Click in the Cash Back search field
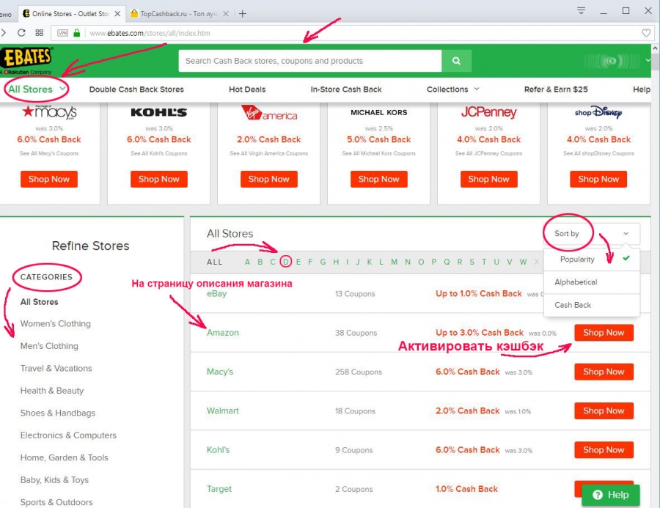 click(309, 61)
